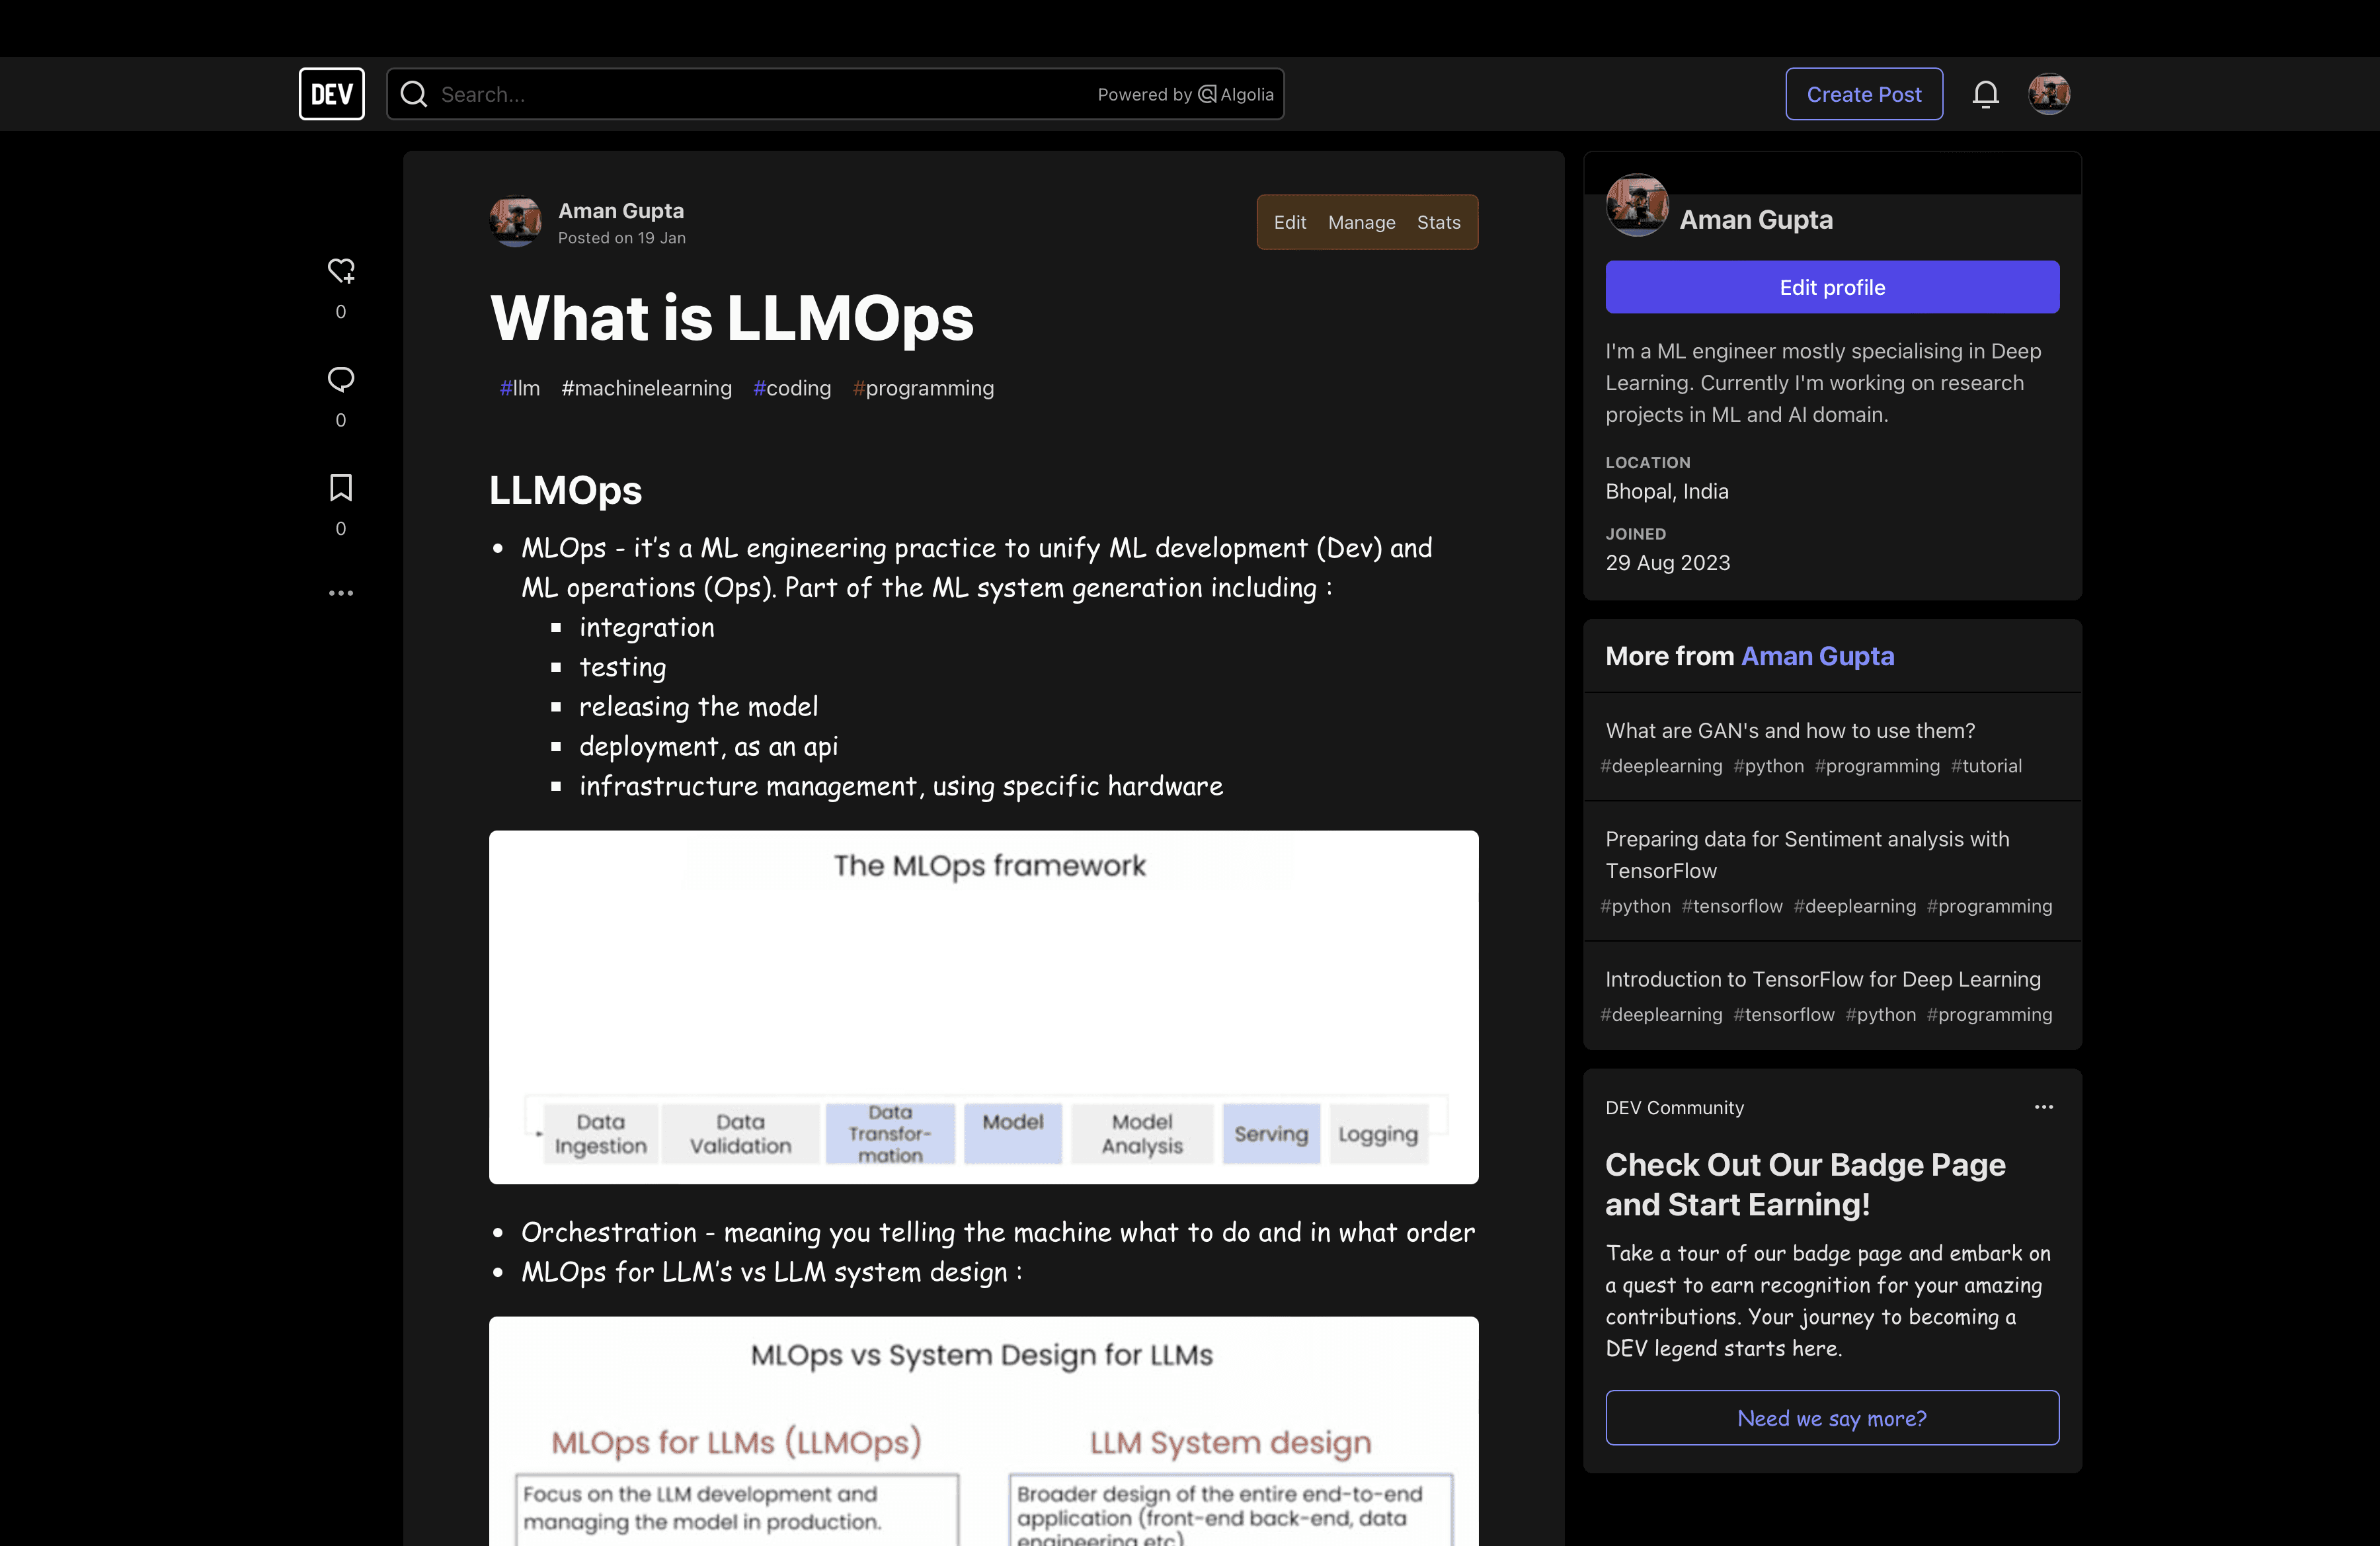Open author name Aman Gupta above title
The width and height of the screenshot is (2380, 1546).
[x=621, y=211]
